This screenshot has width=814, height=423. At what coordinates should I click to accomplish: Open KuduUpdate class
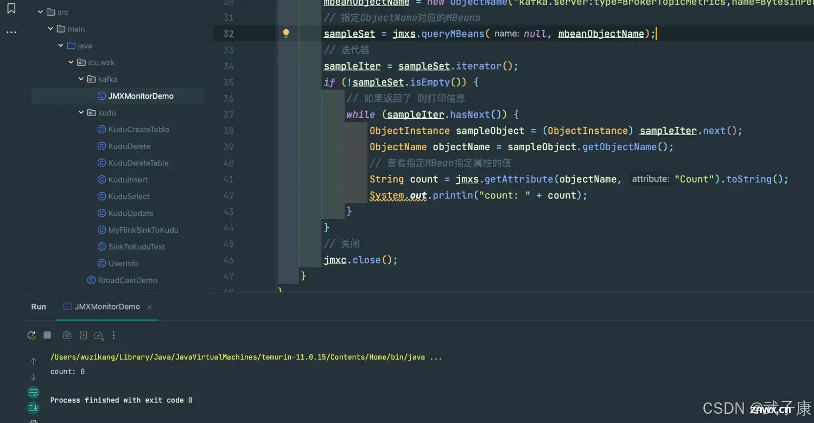(x=131, y=214)
